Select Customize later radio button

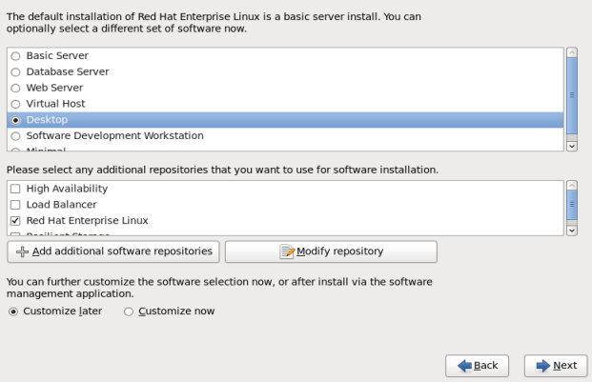point(13,312)
